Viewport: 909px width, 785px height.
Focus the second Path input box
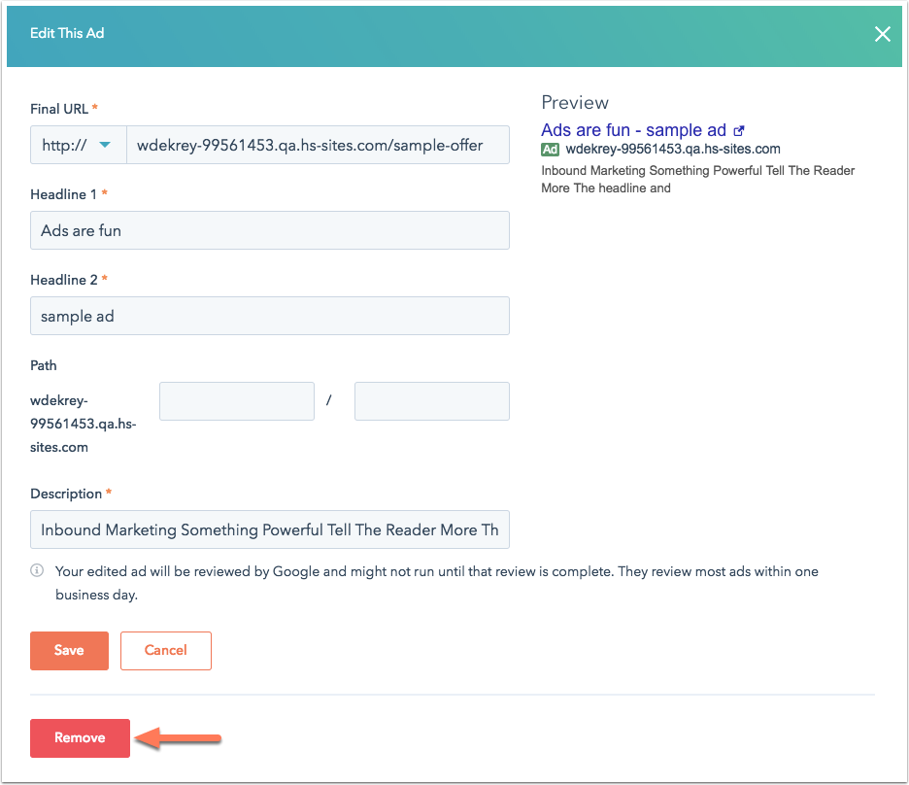tap(432, 401)
